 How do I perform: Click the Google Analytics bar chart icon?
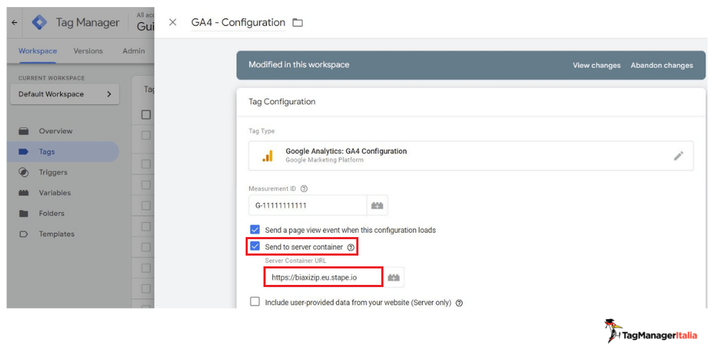pyautogui.click(x=267, y=156)
